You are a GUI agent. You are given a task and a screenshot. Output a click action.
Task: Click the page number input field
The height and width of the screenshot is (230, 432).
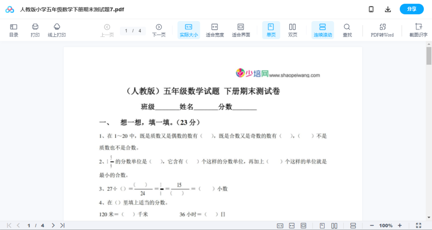126,31
